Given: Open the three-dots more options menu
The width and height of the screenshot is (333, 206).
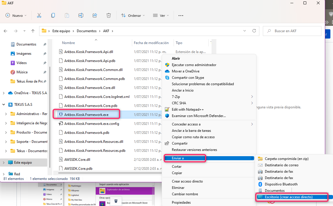Looking at the screenshot, I should [x=181, y=15].
